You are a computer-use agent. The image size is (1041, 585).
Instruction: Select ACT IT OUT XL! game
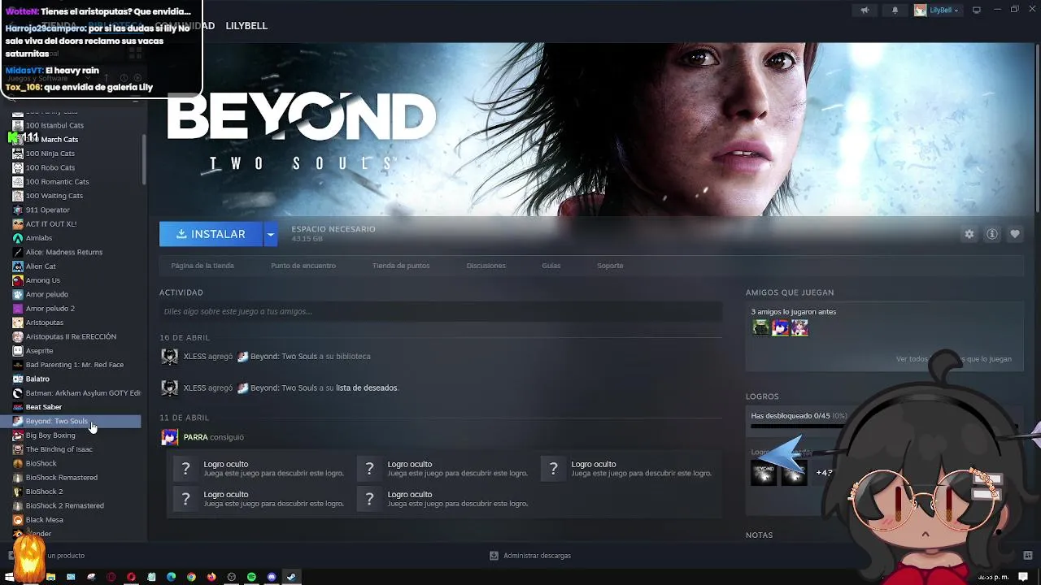pyautogui.click(x=50, y=224)
